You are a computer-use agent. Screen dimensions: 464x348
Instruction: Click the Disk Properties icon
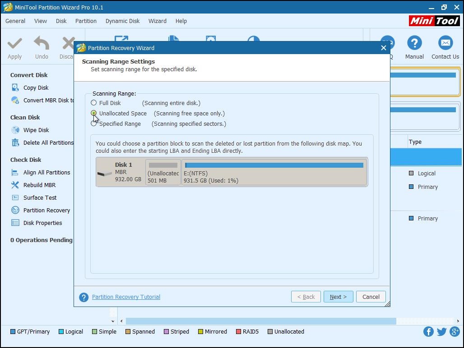point(15,223)
